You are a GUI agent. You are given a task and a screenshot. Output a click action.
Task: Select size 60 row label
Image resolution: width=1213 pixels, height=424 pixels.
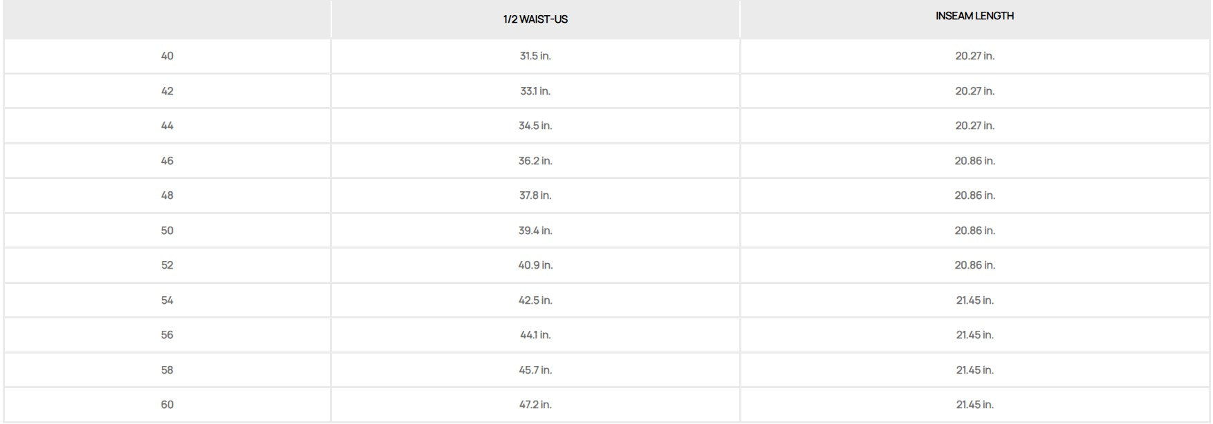167,405
